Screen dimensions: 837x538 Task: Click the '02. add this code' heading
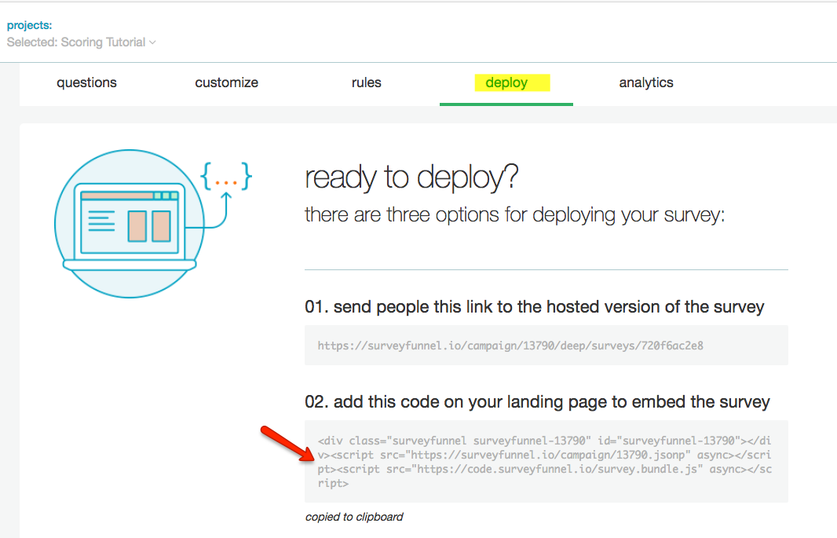point(537,402)
